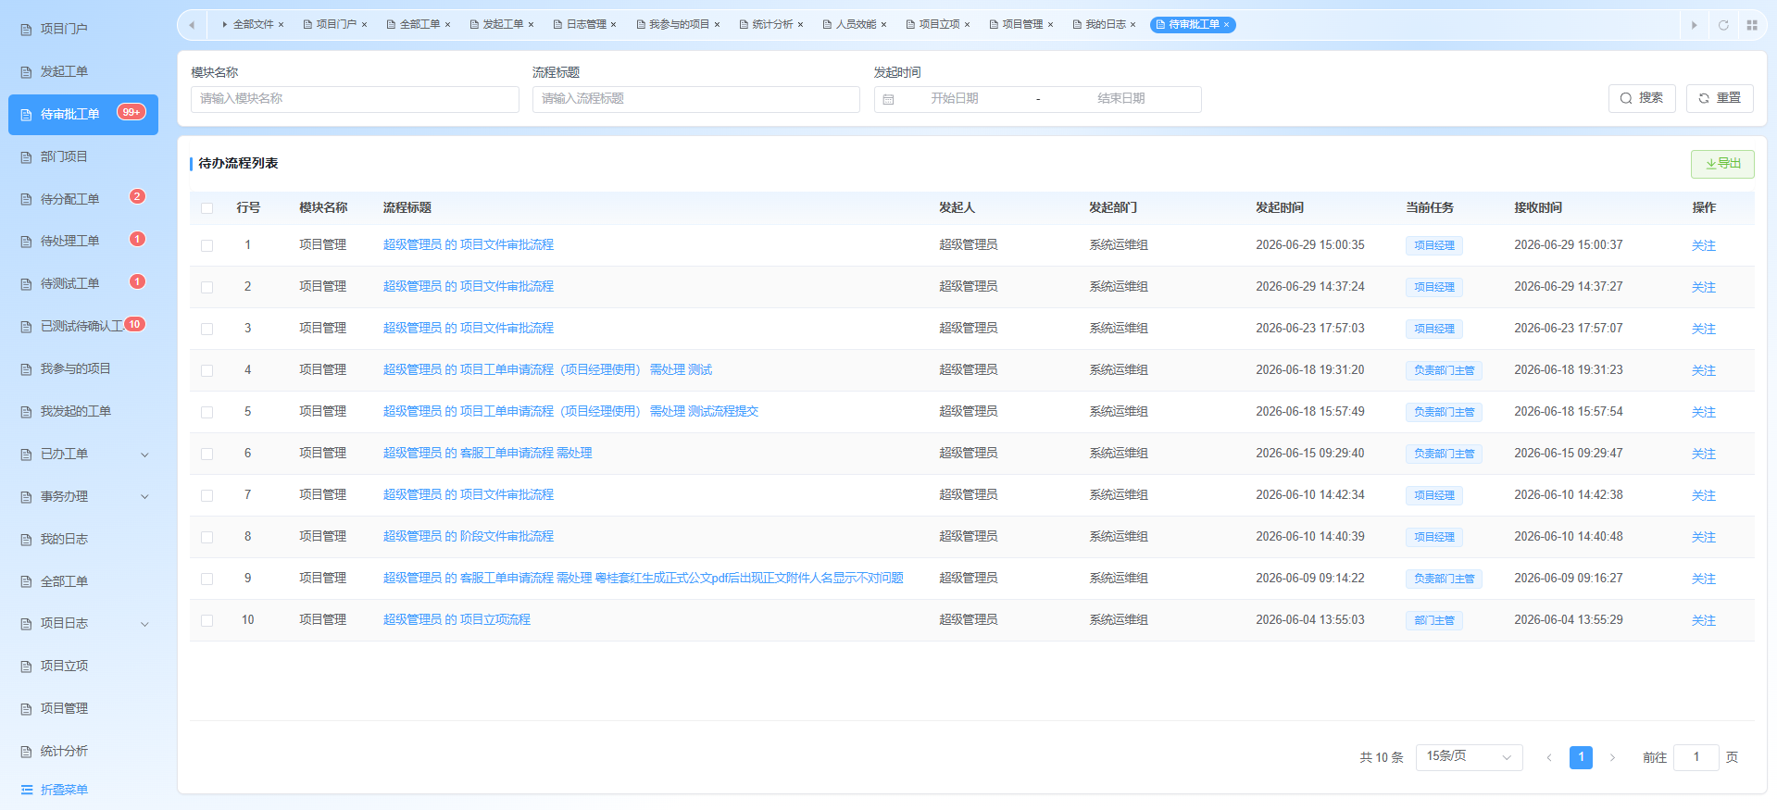Open 项目管理 sidebar icon
This screenshot has width=1777, height=810.
[26, 709]
